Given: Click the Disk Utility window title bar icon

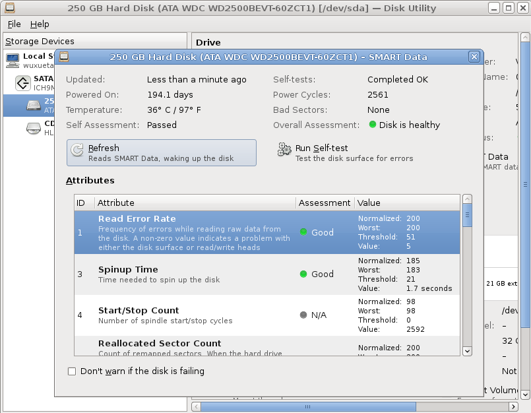Looking at the screenshot, I should [x=9, y=7].
